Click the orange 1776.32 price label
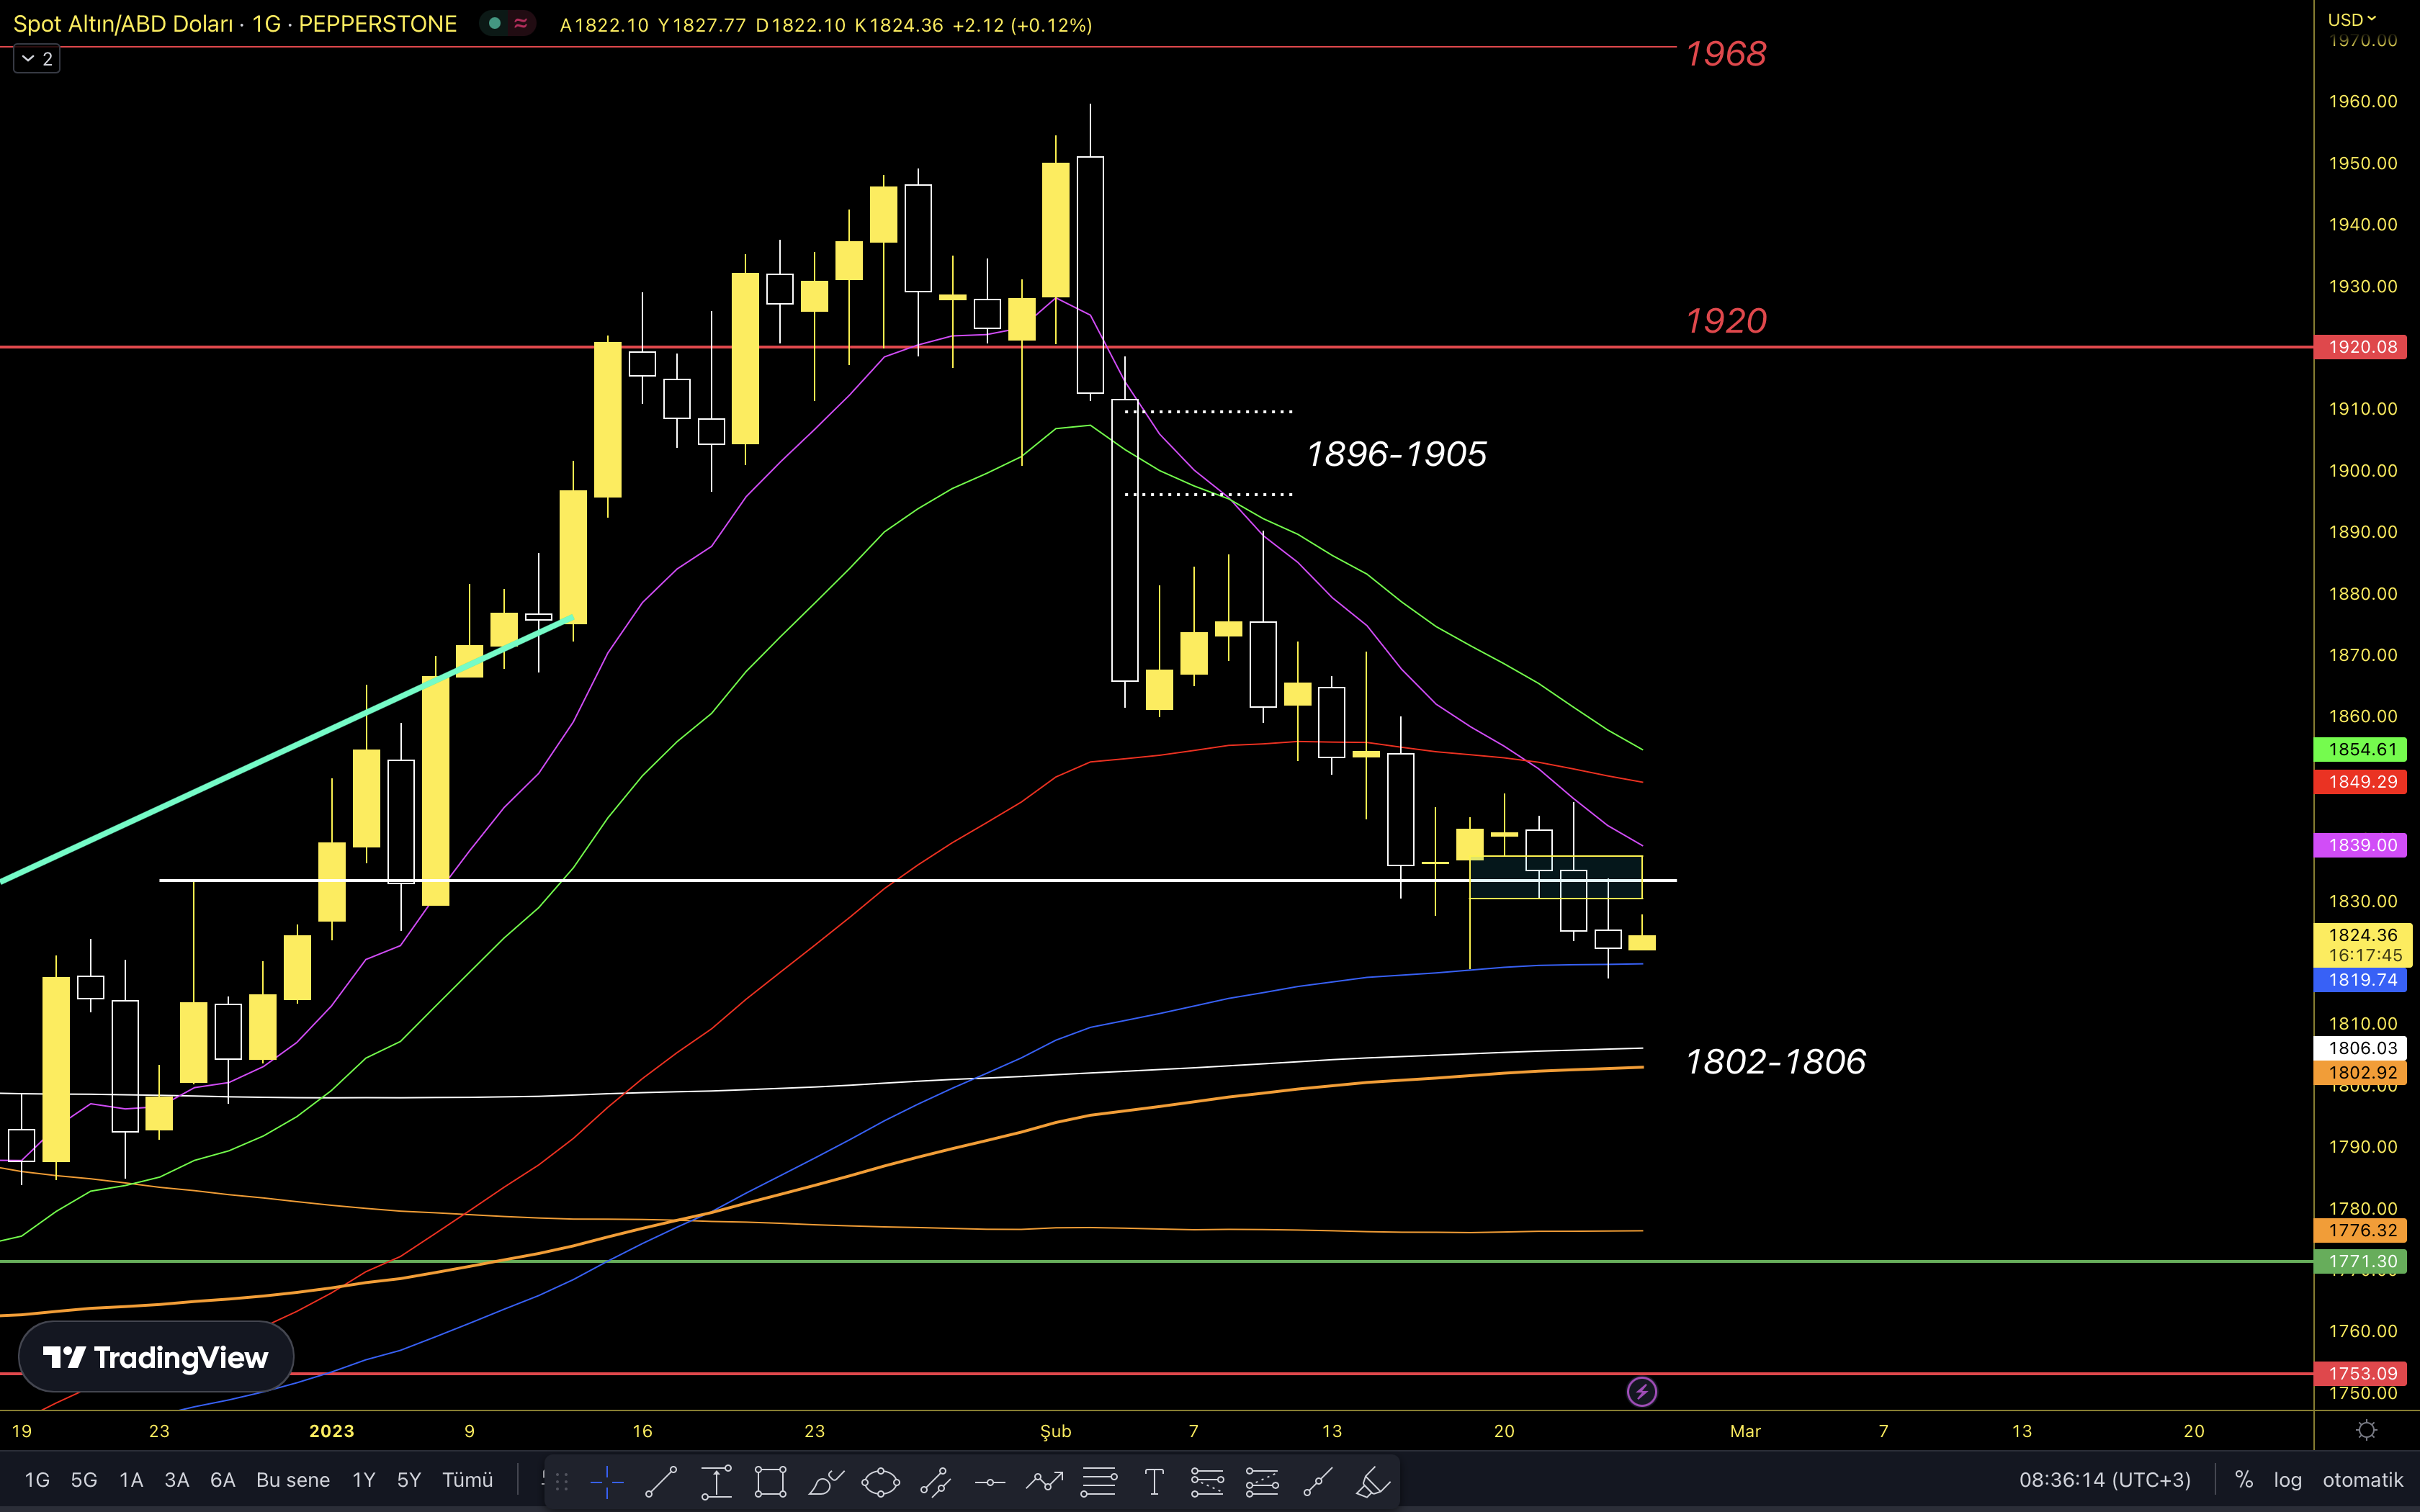2420x1512 pixels. tap(2362, 1230)
